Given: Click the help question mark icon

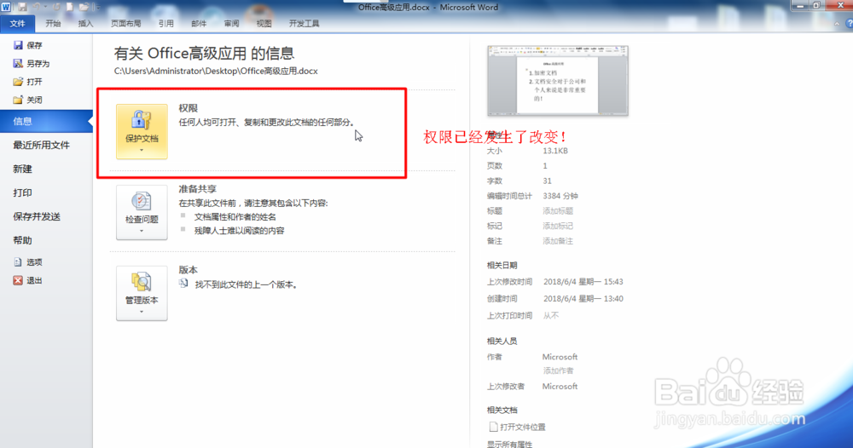Looking at the screenshot, I should [850, 23].
